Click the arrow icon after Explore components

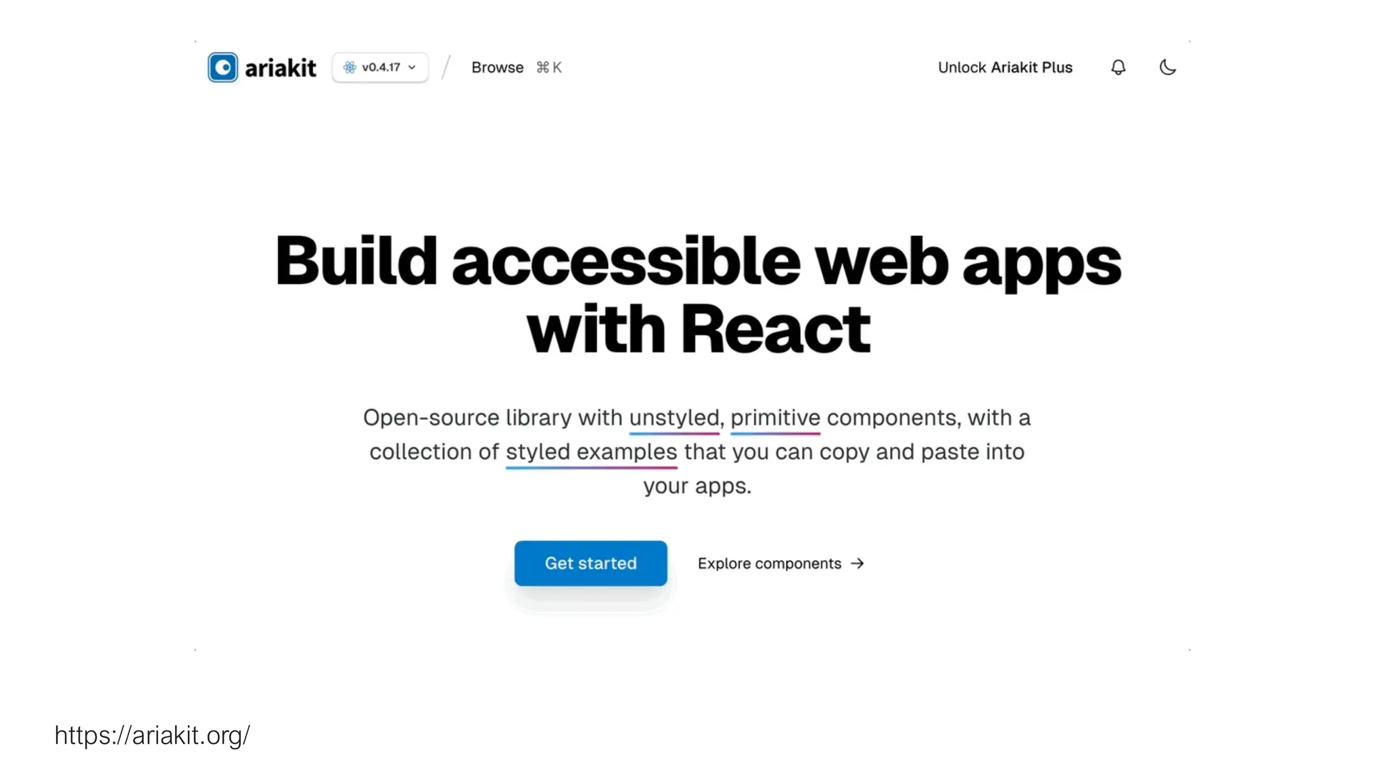point(858,563)
